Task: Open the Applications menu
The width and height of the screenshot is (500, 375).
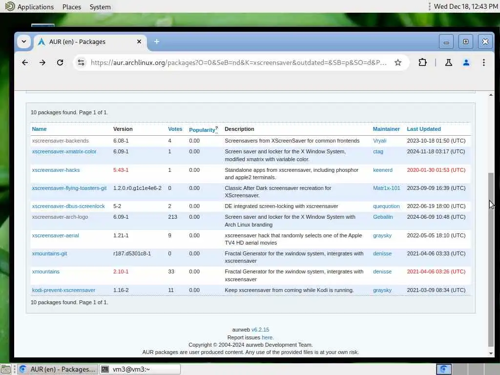Action: tap(30, 7)
